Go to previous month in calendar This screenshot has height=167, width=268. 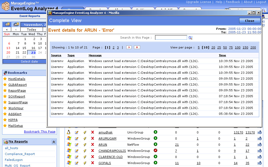tap(16, 30)
